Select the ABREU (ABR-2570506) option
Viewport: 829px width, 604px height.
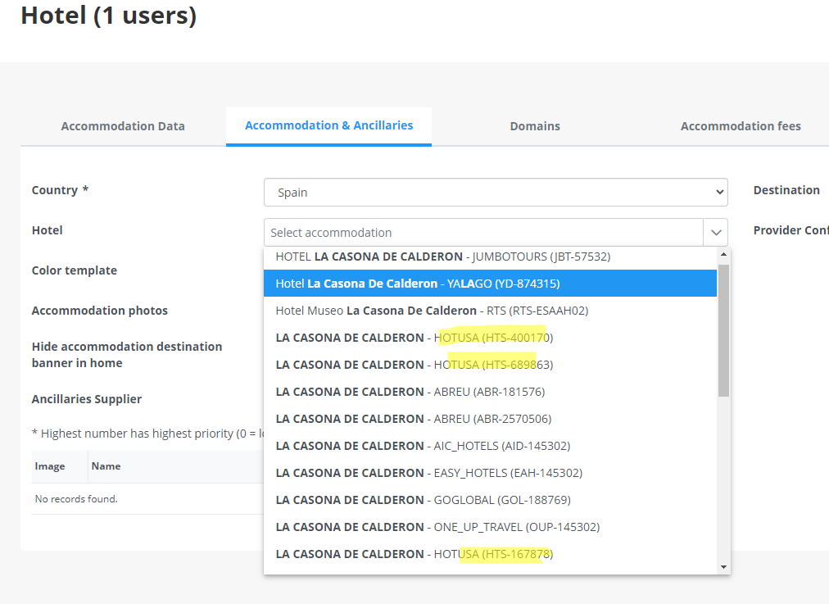(x=413, y=419)
